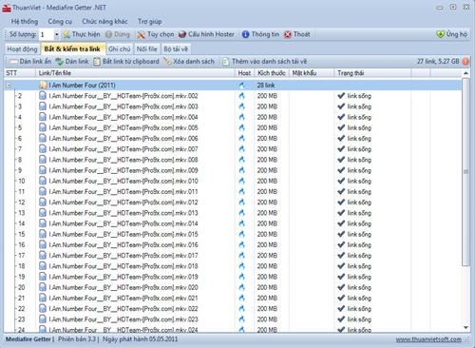Click Phiên bản 3.3 in status bar

pyautogui.click(x=77, y=339)
